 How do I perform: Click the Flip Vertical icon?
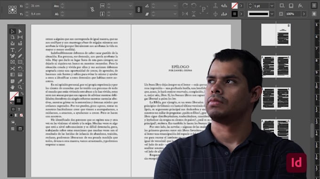point(194,14)
